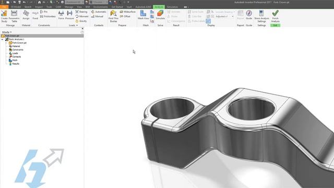Switch to the Simulation tab

tap(172, 7)
